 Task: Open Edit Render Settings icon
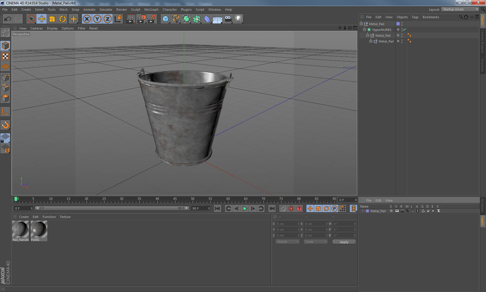point(152,19)
